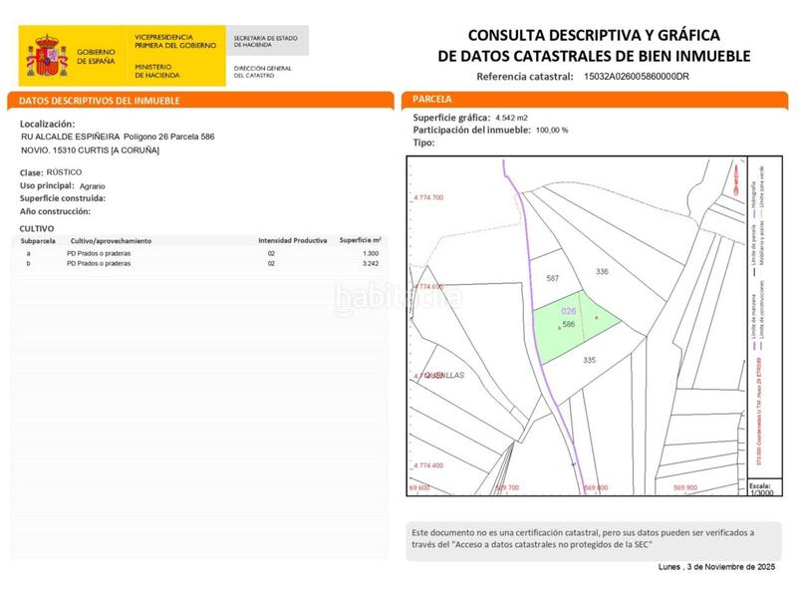Select subparcela a row in CULTIVO table
Image resolution: width=797 pixels, height=598 pixels.
(199, 254)
